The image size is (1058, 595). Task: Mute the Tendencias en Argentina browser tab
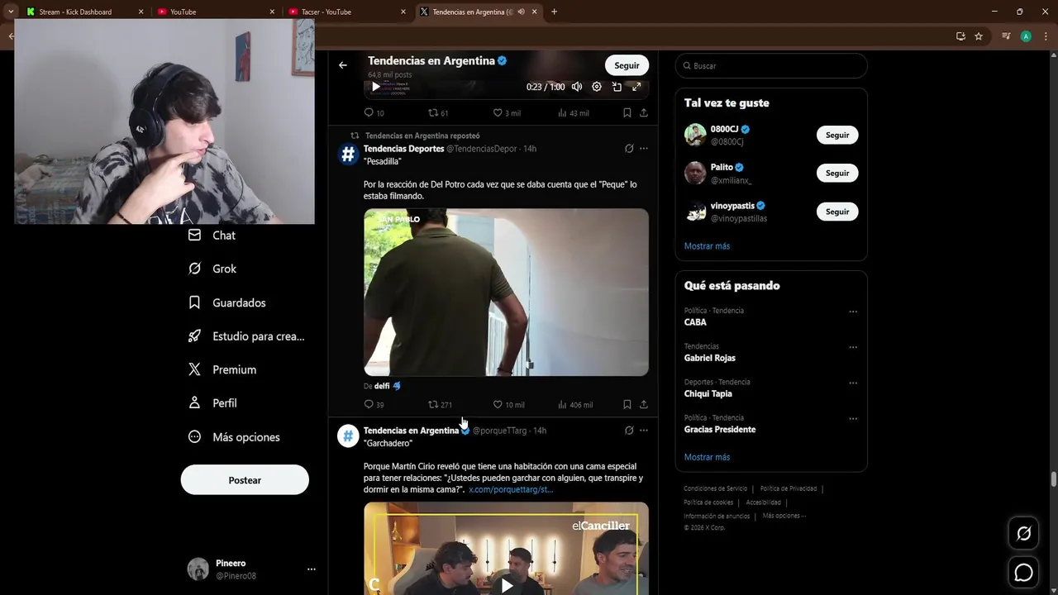click(x=522, y=12)
